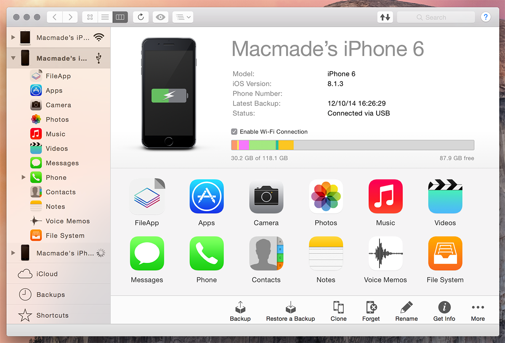Screen dimensions: 505x343
Task: Switch to column view
Action: coord(120,17)
